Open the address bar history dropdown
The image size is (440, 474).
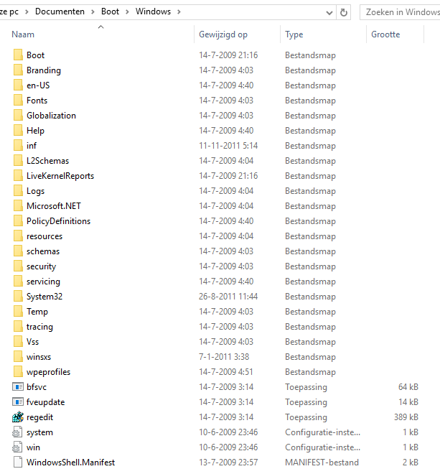coord(329,13)
